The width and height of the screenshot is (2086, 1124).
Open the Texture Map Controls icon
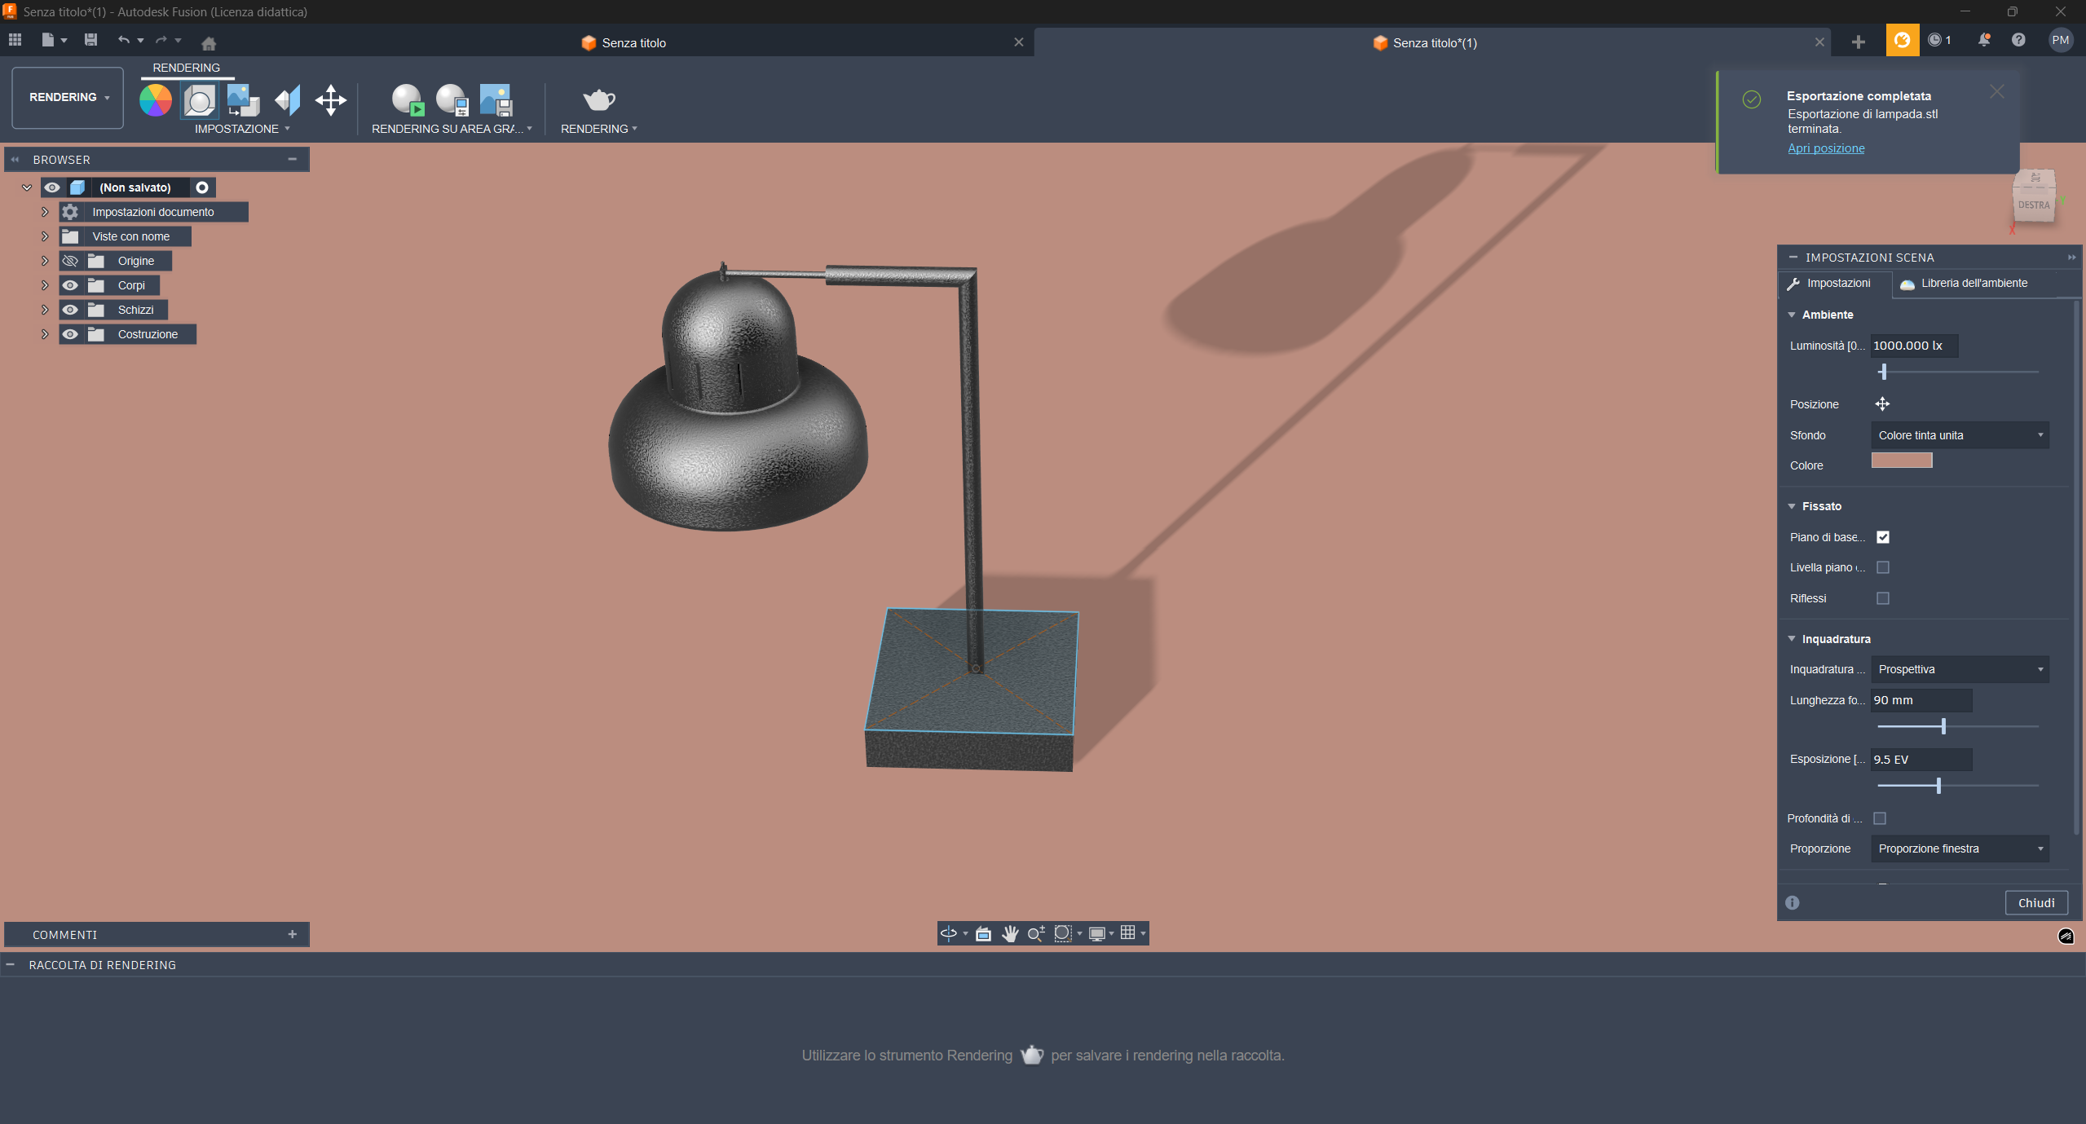click(x=287, y=100)
